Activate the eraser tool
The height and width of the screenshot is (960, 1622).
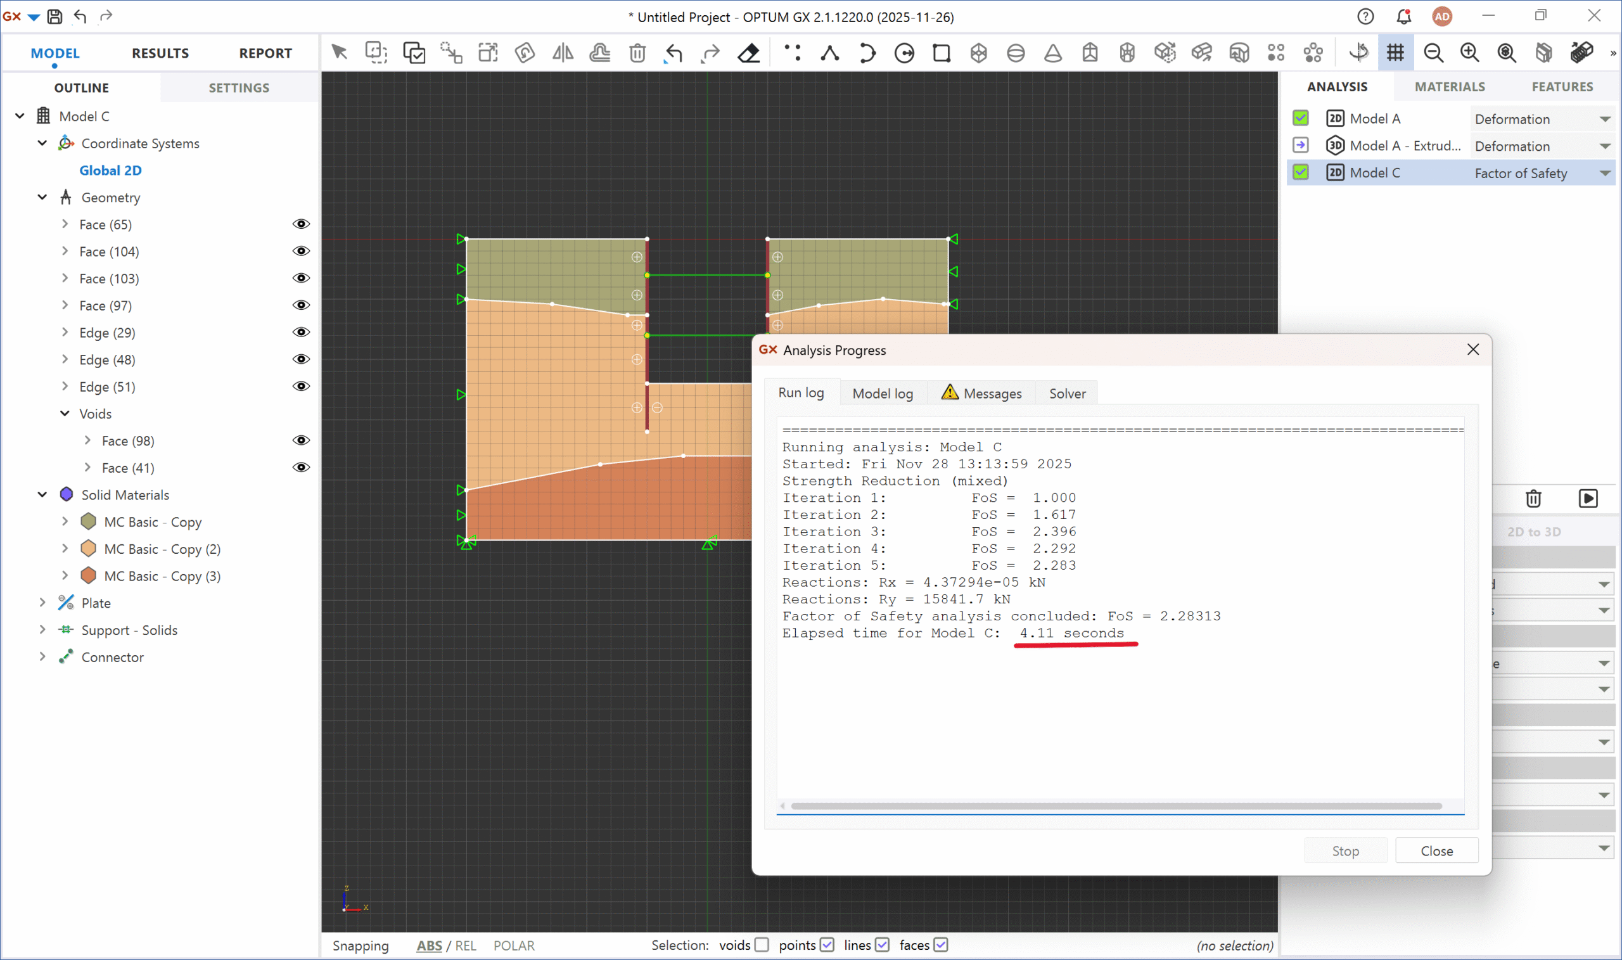[x=748, y=53]
